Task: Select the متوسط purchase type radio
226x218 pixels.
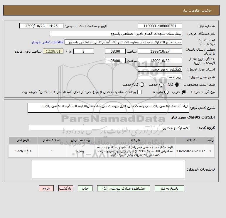Action: click(166, 92)
